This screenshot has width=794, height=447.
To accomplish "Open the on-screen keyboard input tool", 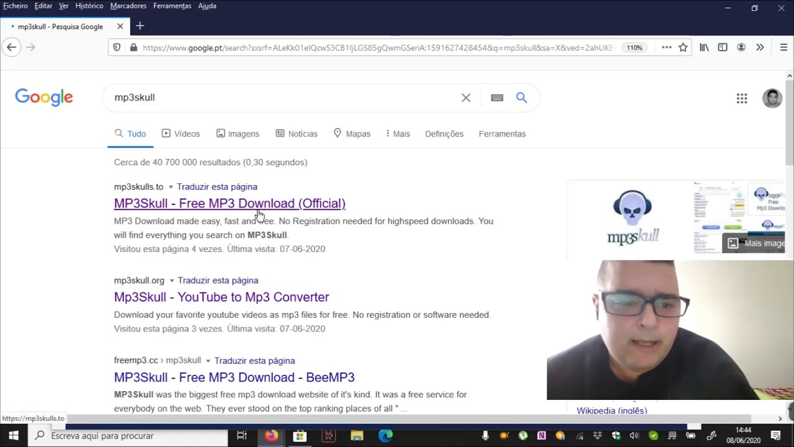I will click(497, 97).
